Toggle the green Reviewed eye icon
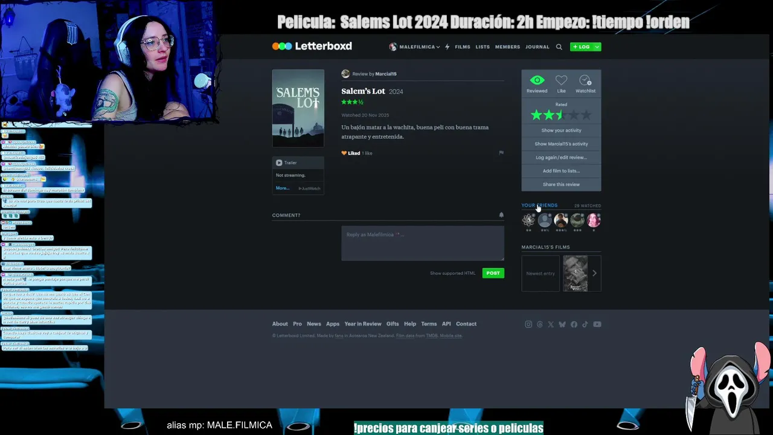The height and width of the screenshot is (435, 773). [x=537, y=80]
